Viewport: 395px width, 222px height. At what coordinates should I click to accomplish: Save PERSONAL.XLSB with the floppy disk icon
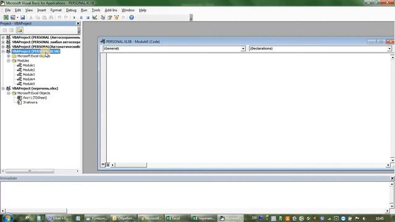tap(22, 17)
